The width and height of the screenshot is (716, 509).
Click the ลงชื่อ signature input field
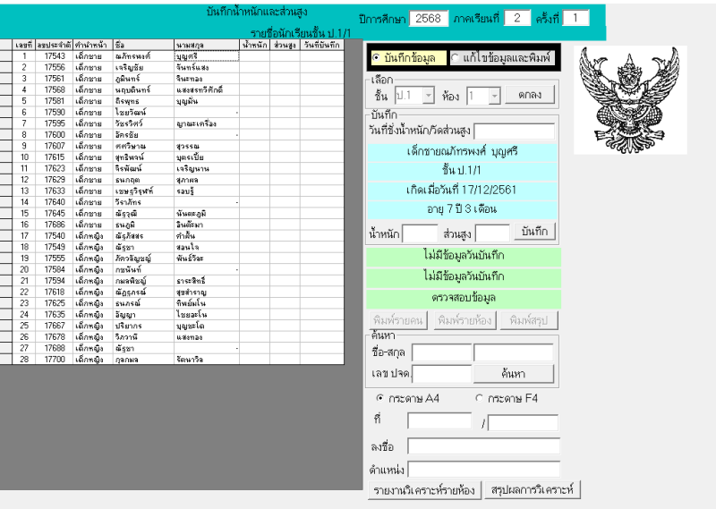[482, 445]
